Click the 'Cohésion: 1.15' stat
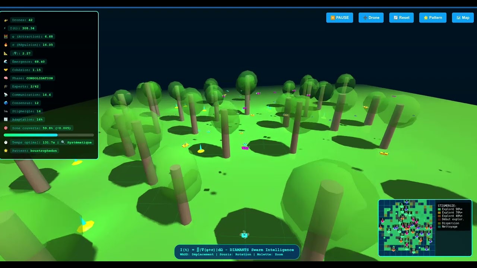Screen dimensions: 477x268 click(26, 70)
